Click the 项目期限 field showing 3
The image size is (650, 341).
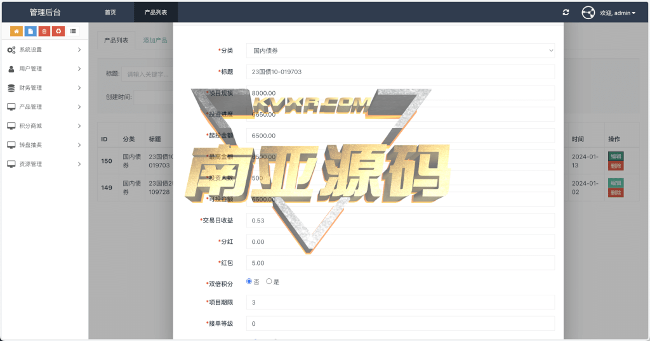pyautogui.click(x=401, y=302)
